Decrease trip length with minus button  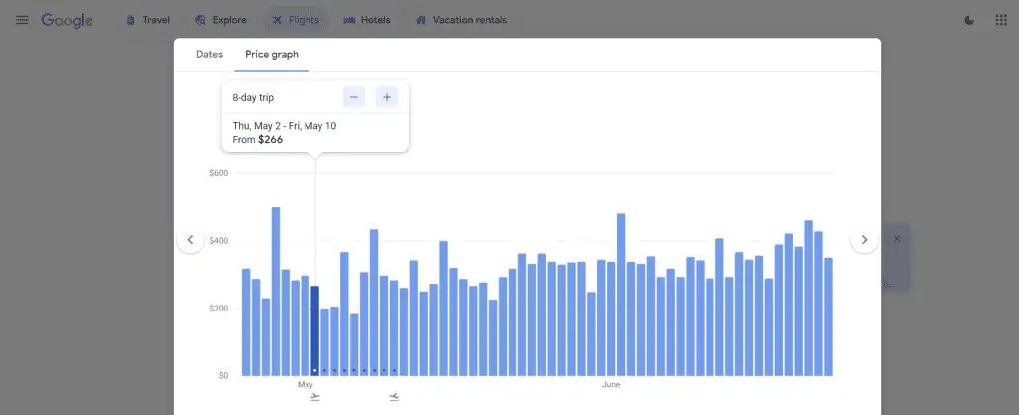(354, 97)
